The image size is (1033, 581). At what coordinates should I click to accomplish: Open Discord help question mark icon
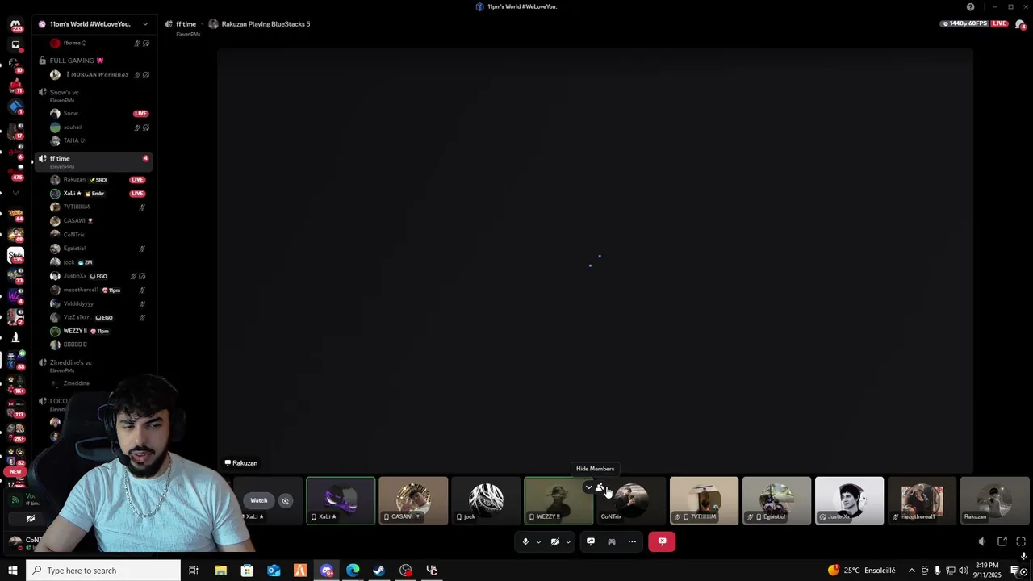click(970, 7)
